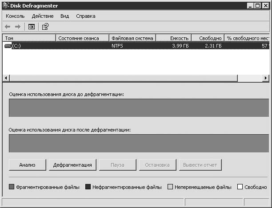Click the scrollbar right arrow
The image size is (272, 208).
[266, 78]
